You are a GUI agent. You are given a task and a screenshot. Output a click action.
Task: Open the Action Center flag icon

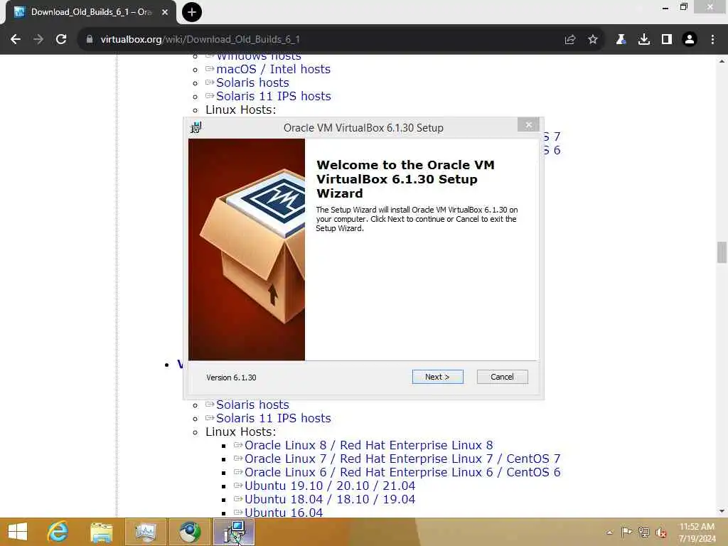626,532
